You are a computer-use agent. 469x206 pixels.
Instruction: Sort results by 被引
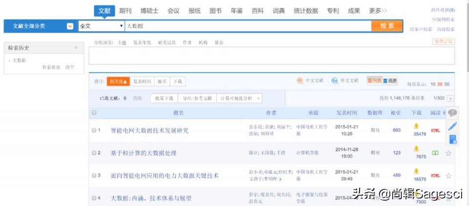coord(162,82)
